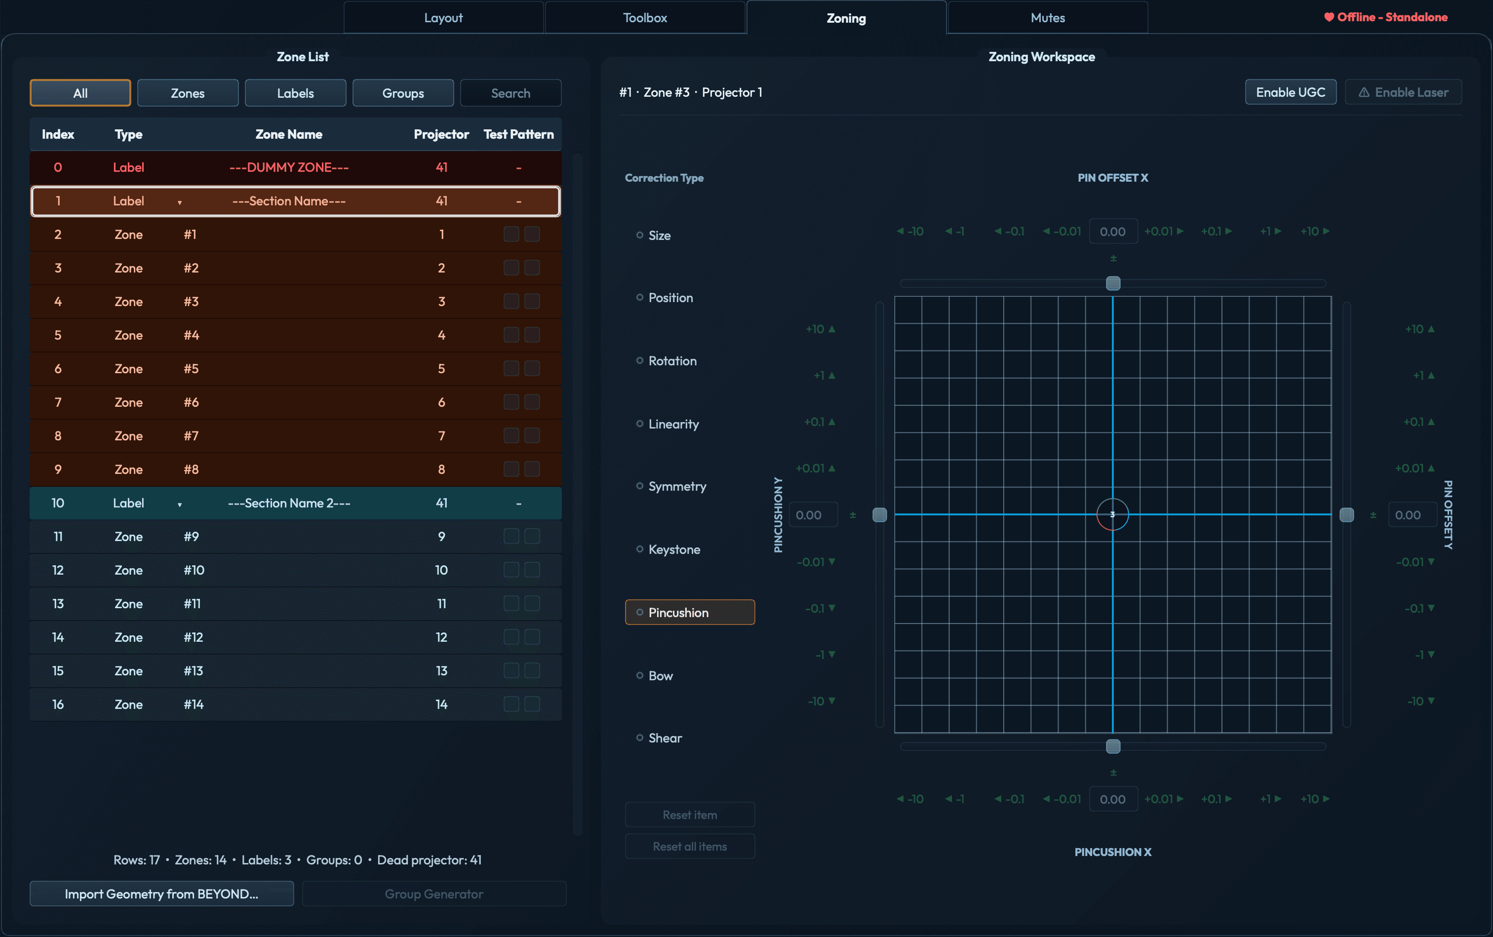This screenshot has width=1493, height=937.
Task: Click the -10 down arrow for Pincushion Y
Action: click(x=822, y=702)
